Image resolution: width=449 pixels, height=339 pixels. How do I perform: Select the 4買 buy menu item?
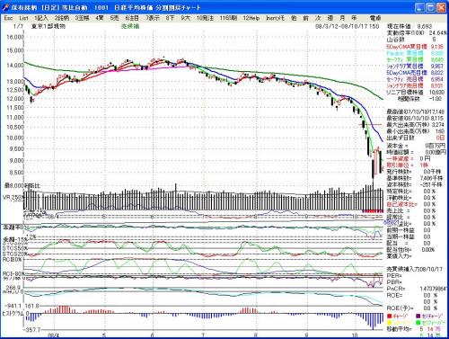100,18
